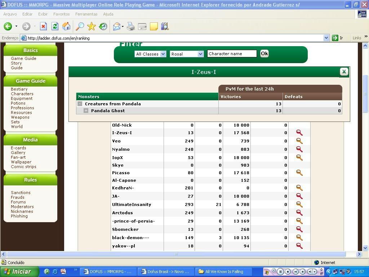Open the All Classes dropdown
The width and height of the screenshot is (369, 277).
(150, 54)
